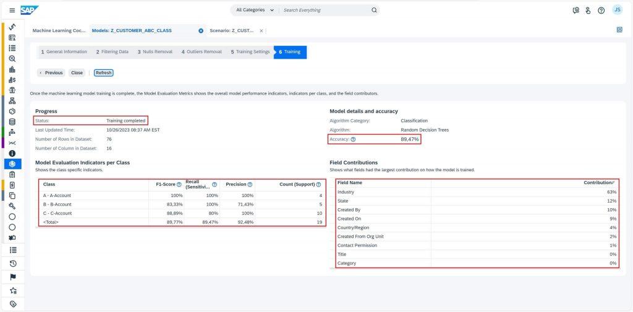Select the Industry field row

coord(477,192)
